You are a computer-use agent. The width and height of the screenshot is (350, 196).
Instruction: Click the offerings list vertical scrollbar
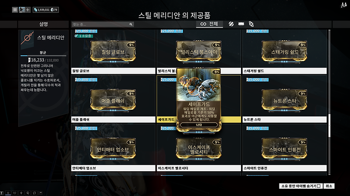pyautogui.click(x=329, y=102)
